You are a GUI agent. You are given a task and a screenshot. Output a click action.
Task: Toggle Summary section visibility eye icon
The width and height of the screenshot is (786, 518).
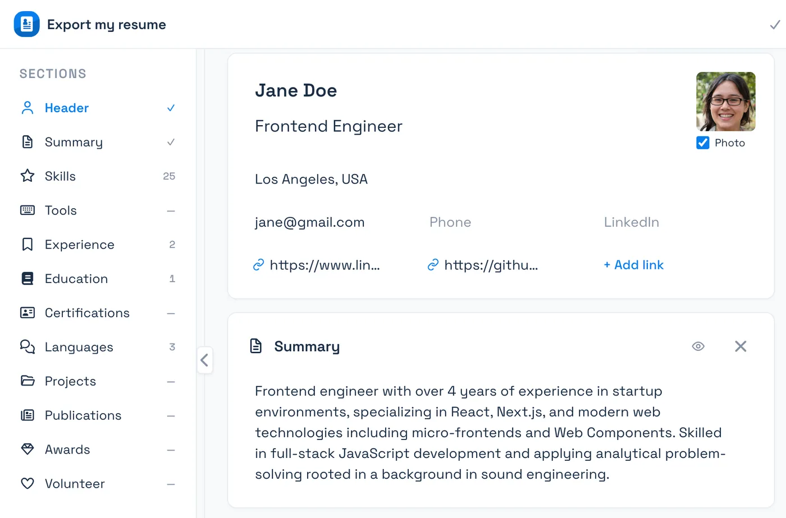(x=698, y=346)
